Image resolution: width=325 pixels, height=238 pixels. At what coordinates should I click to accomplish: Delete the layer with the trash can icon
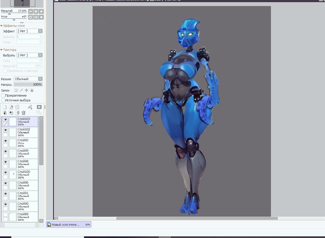click(23, 113)
